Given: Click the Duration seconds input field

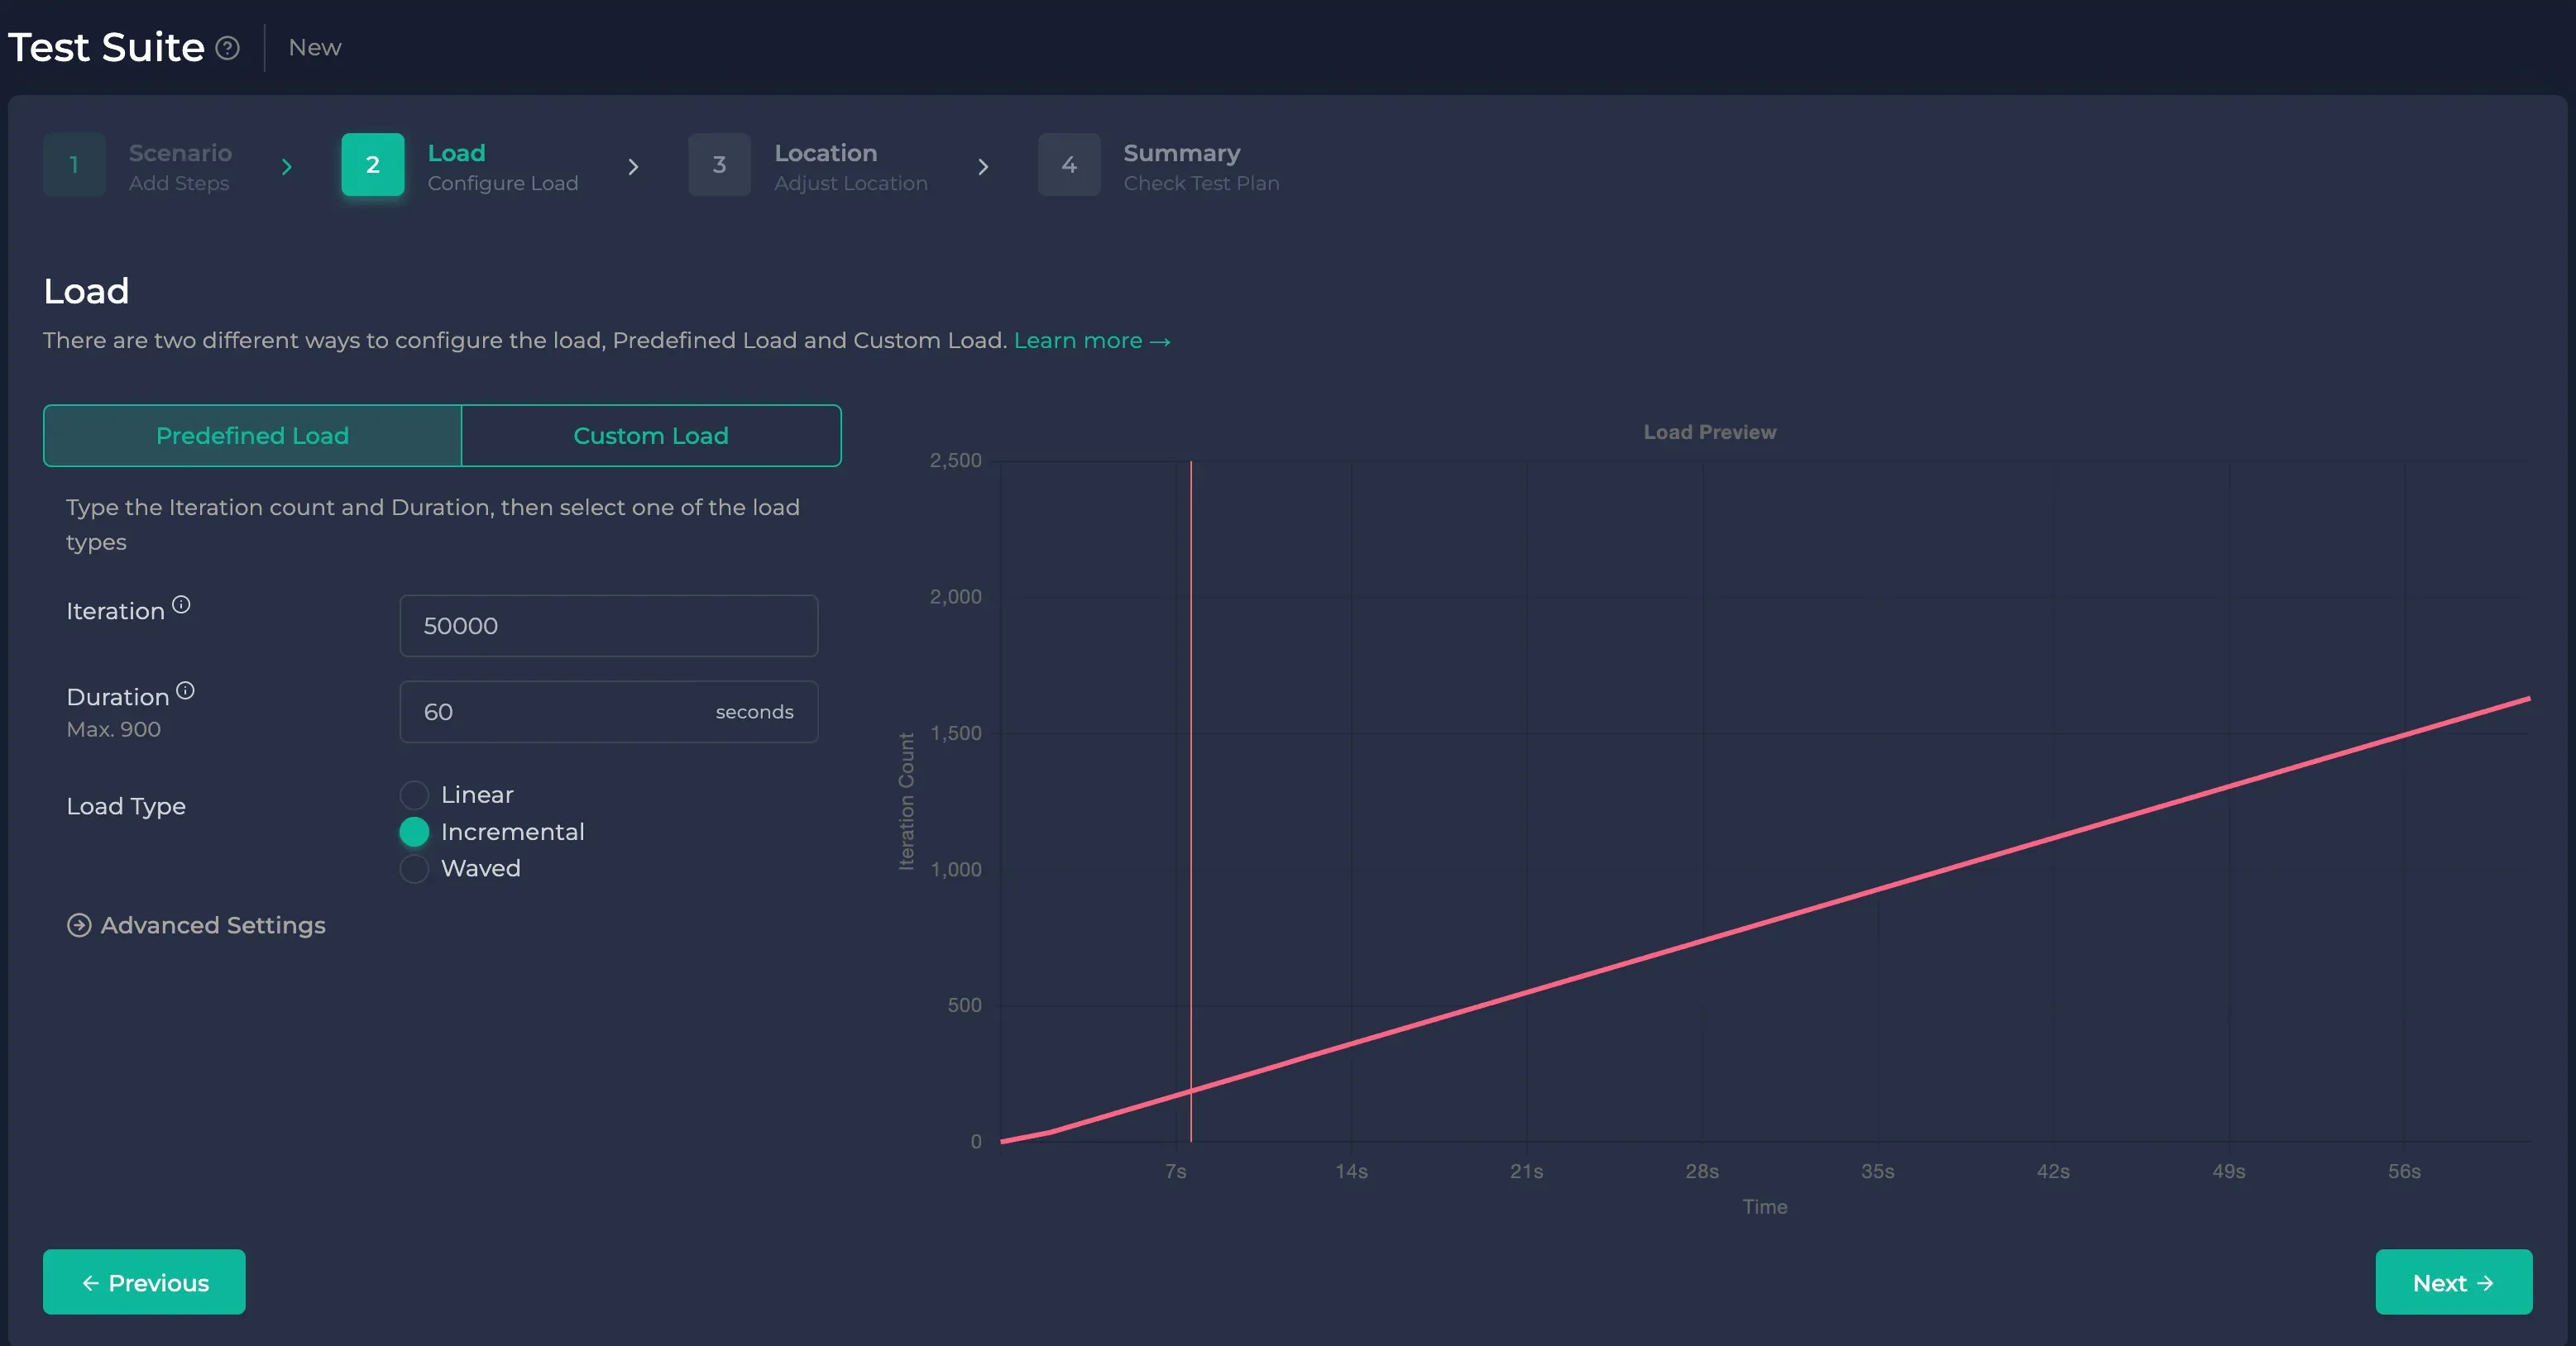Looking at the screenshot, I should tap(608, 712).
